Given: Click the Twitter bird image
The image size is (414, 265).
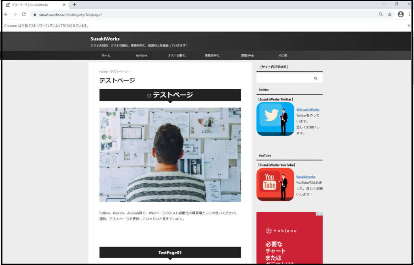Looking at the screenshot, I should tap(275, 119).
